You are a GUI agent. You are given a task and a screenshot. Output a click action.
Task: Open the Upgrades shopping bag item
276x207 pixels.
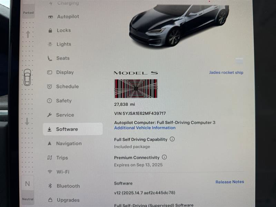point(64,200)
